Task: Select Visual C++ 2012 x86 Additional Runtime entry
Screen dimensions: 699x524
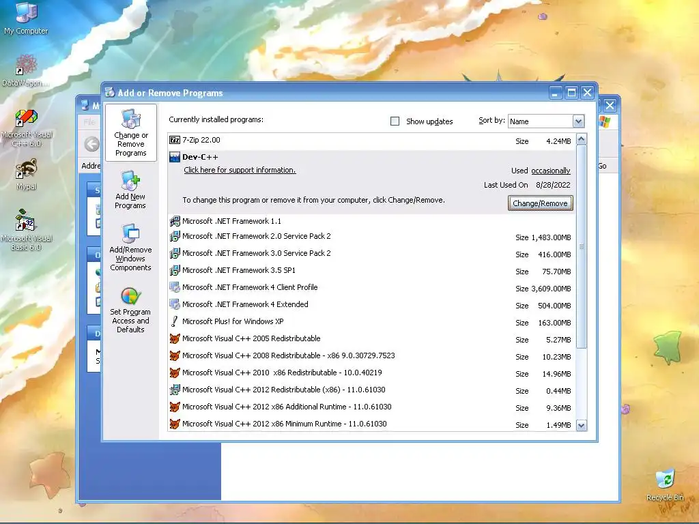Action: click(x=372, y=407)
